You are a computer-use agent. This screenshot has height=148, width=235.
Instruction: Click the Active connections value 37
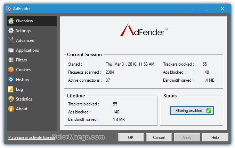(x=108, y=80)
